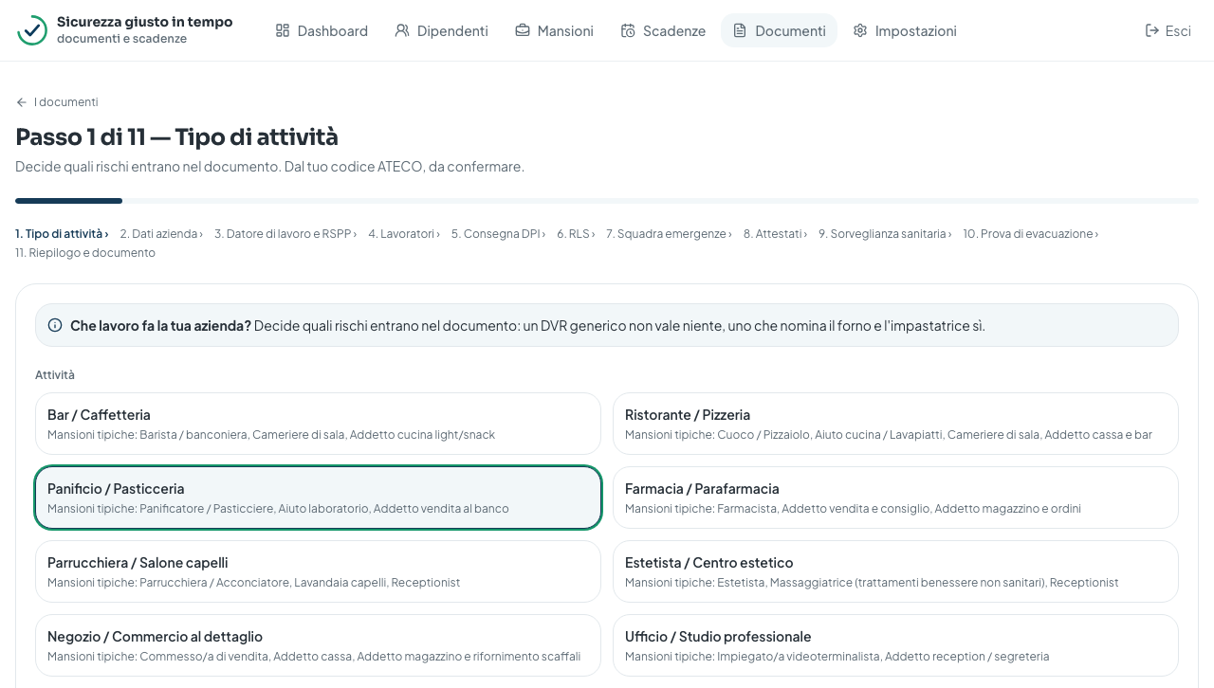Click the Documenti file icon
Screen dimensions: 1214x688
pos(740,30)
